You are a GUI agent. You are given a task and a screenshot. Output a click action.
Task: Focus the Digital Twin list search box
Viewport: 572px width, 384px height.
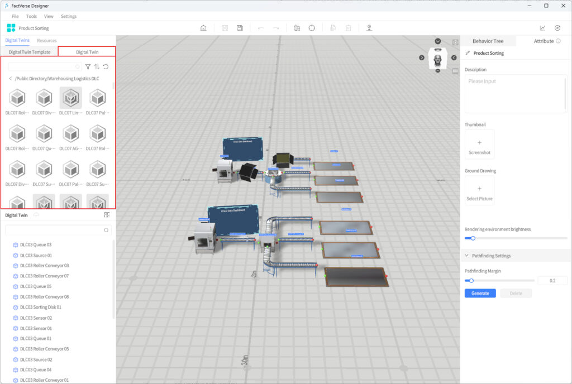[x=58, y=231]
